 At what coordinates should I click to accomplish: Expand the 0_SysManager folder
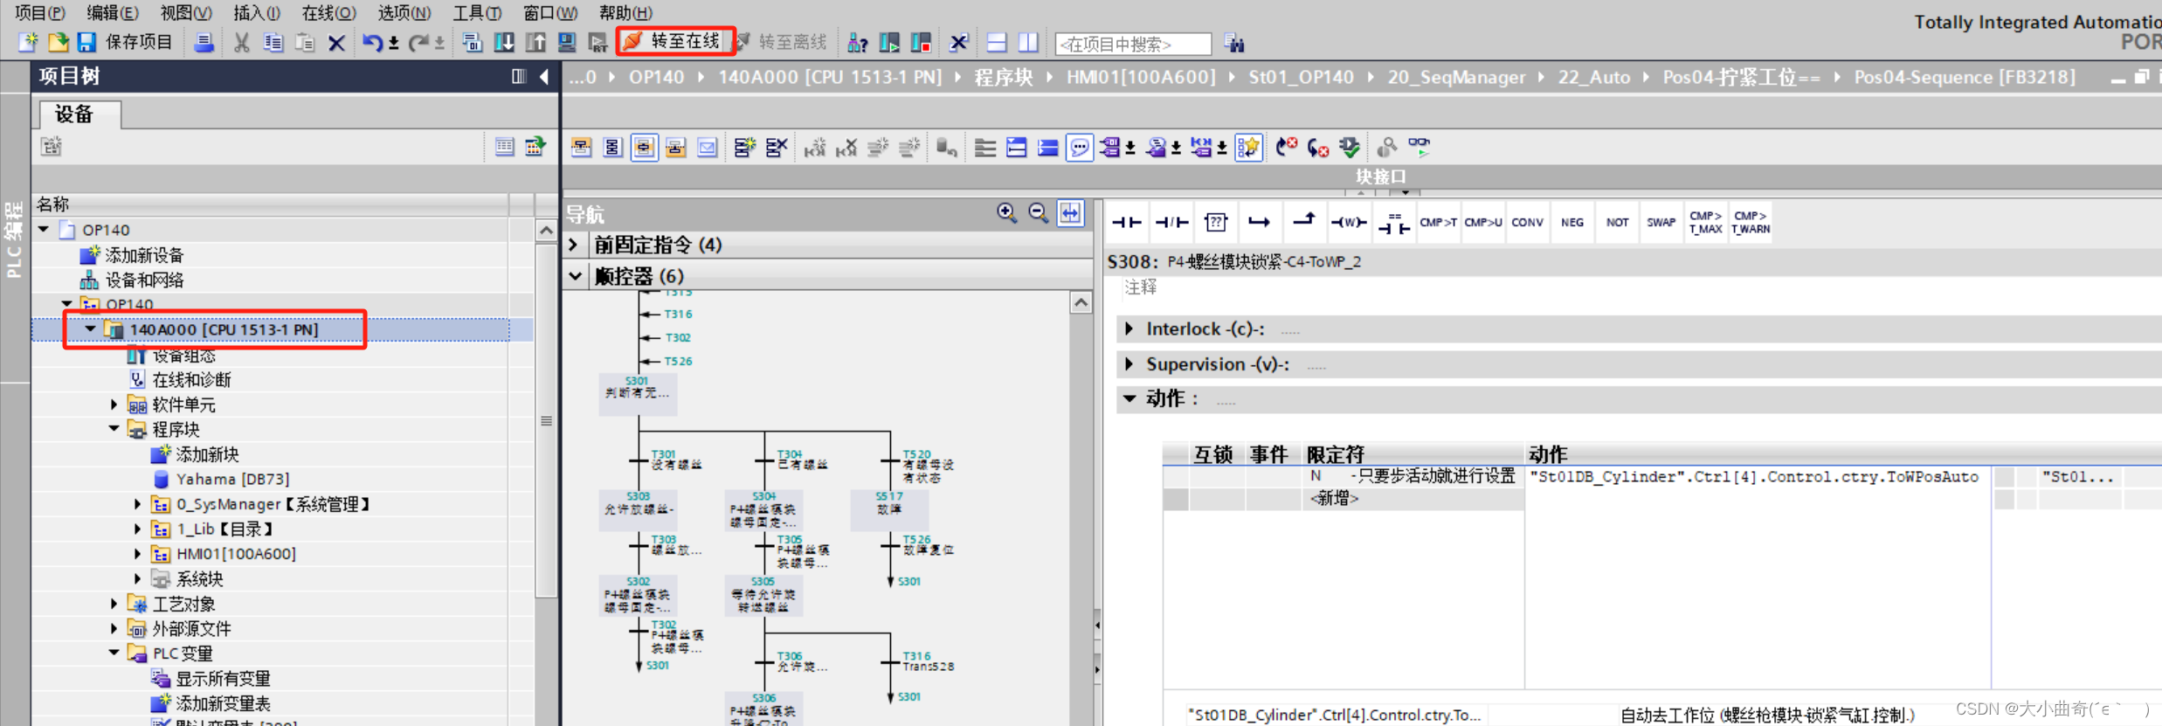(x=138, y=504)
